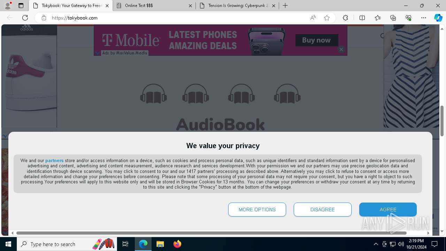This screenshot has height=251, width=446.
Task: Click the Ads by MaxValue.Media label
Action: click(x=125, y=53)
